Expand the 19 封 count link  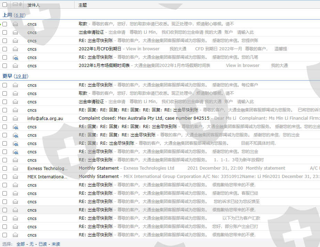(x=21, y=76)
